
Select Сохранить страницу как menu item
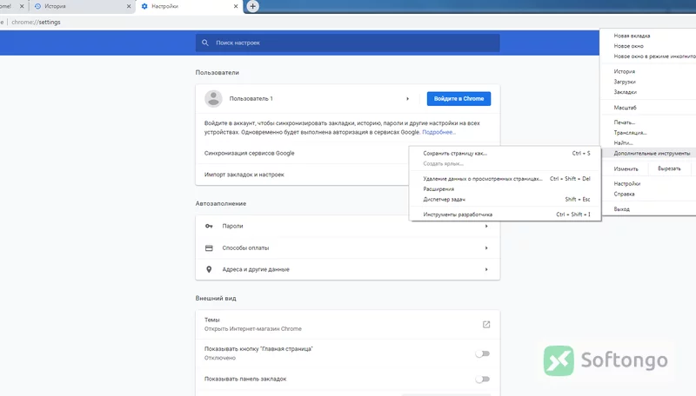505,153
